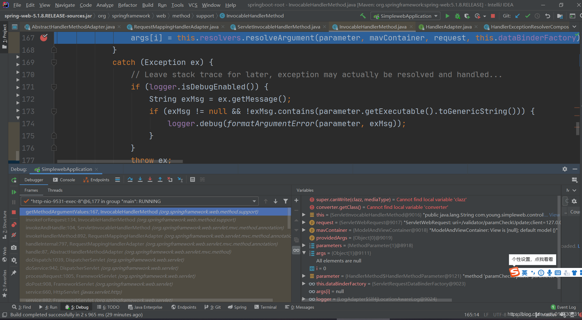
Task: Click the Get thread dump camera icon
Action: 14,247
